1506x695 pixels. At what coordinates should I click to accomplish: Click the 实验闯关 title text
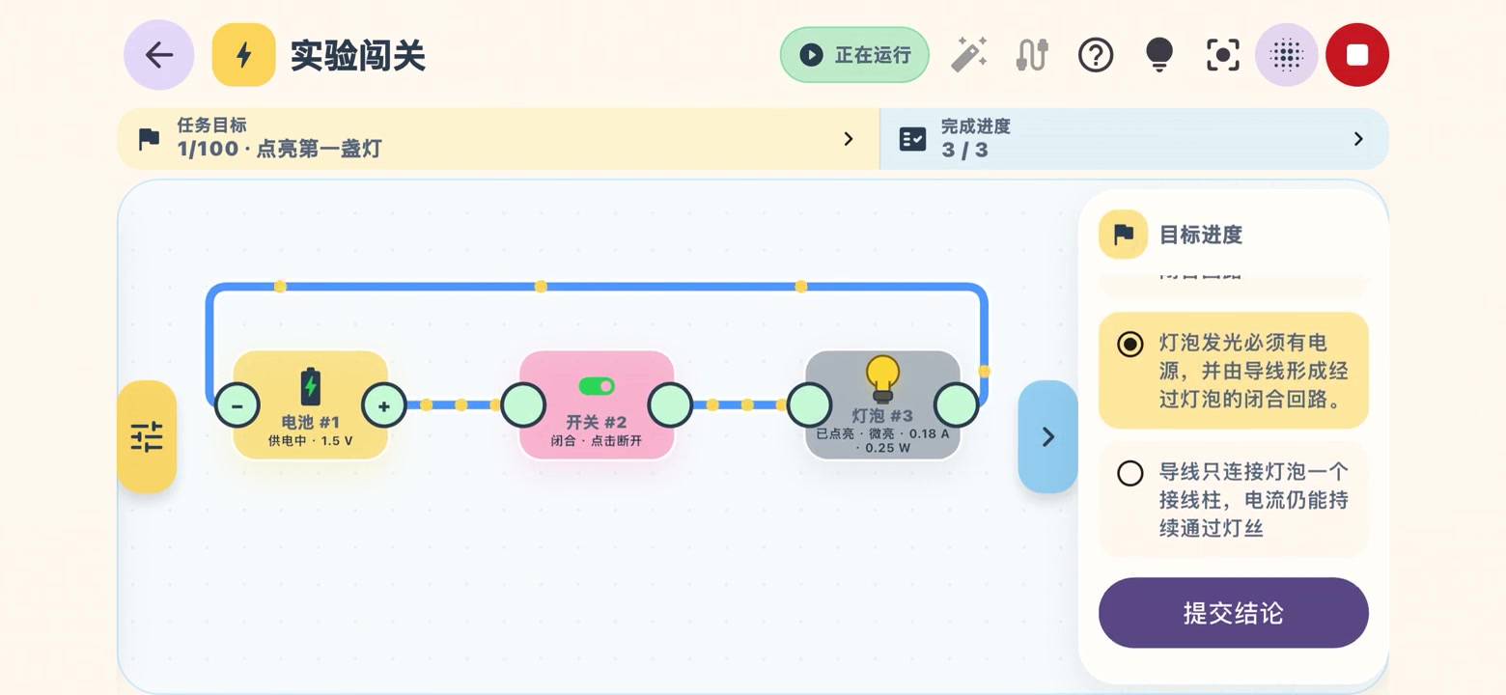coord(358,55)
